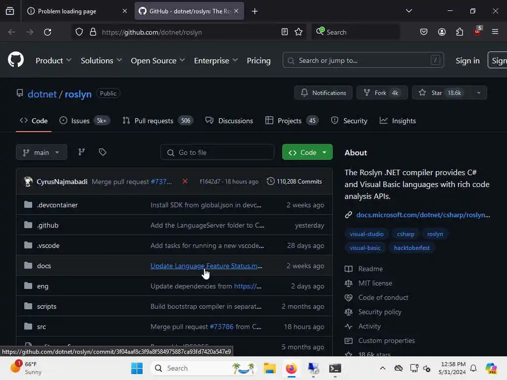Open Discussions tab
Viewport: 507px width, 380px height.
point(229,121)
